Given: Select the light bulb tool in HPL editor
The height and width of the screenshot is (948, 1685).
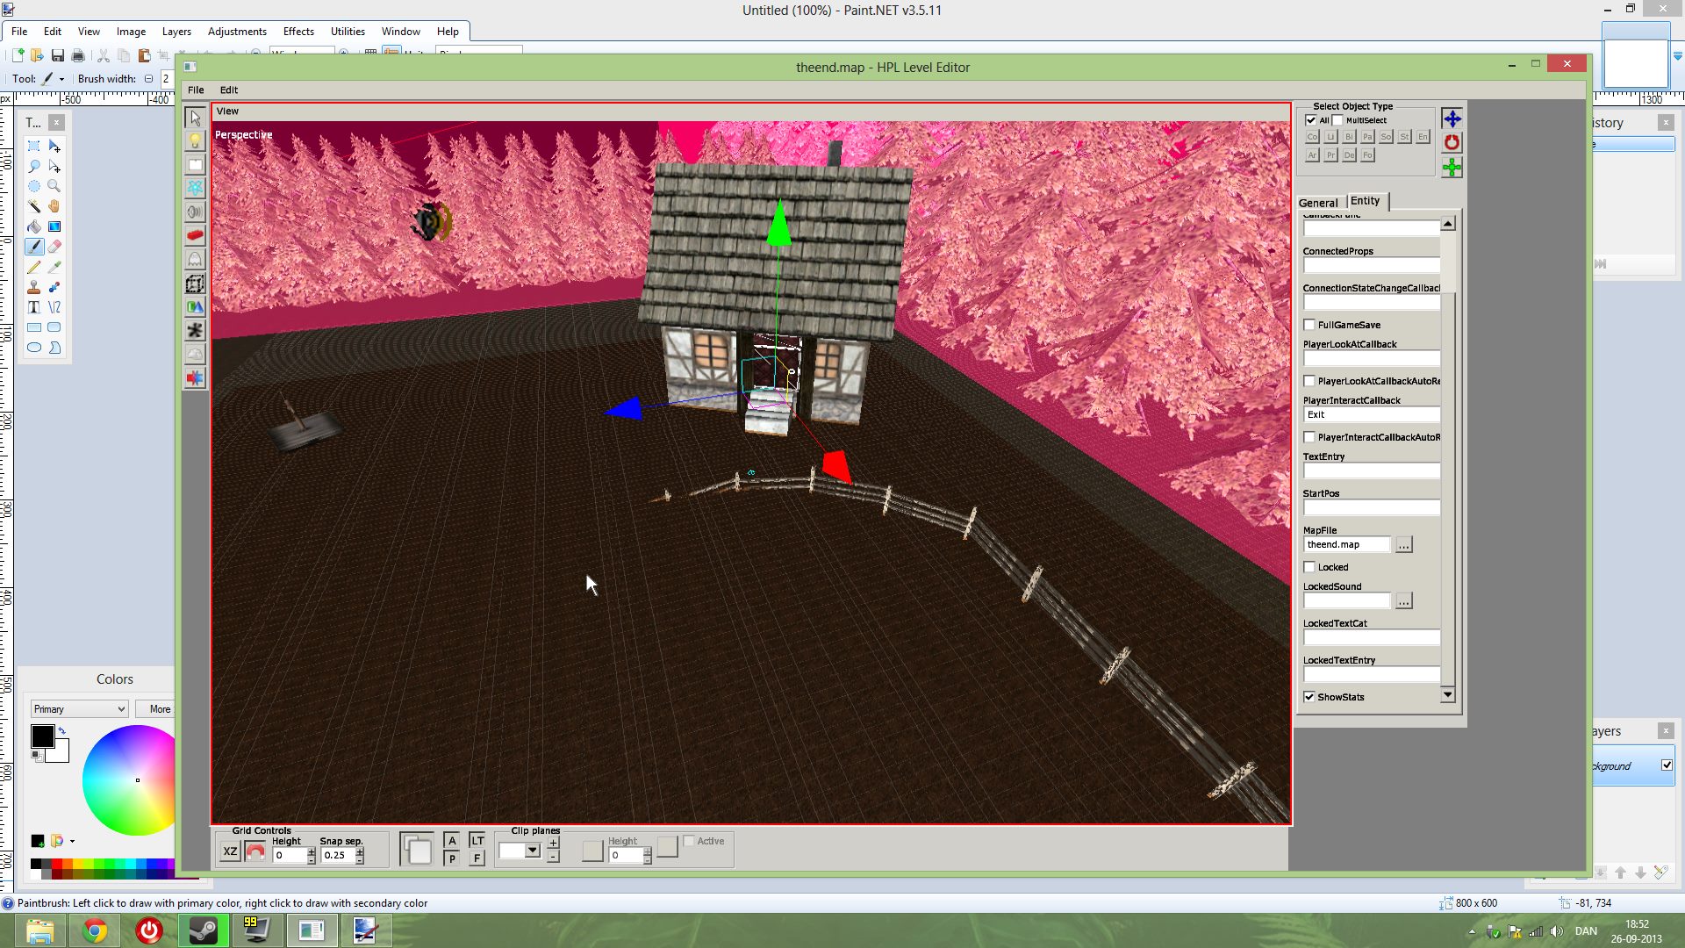Looking at the screenshot, I should pyautogui.click(x=195, y=141).
